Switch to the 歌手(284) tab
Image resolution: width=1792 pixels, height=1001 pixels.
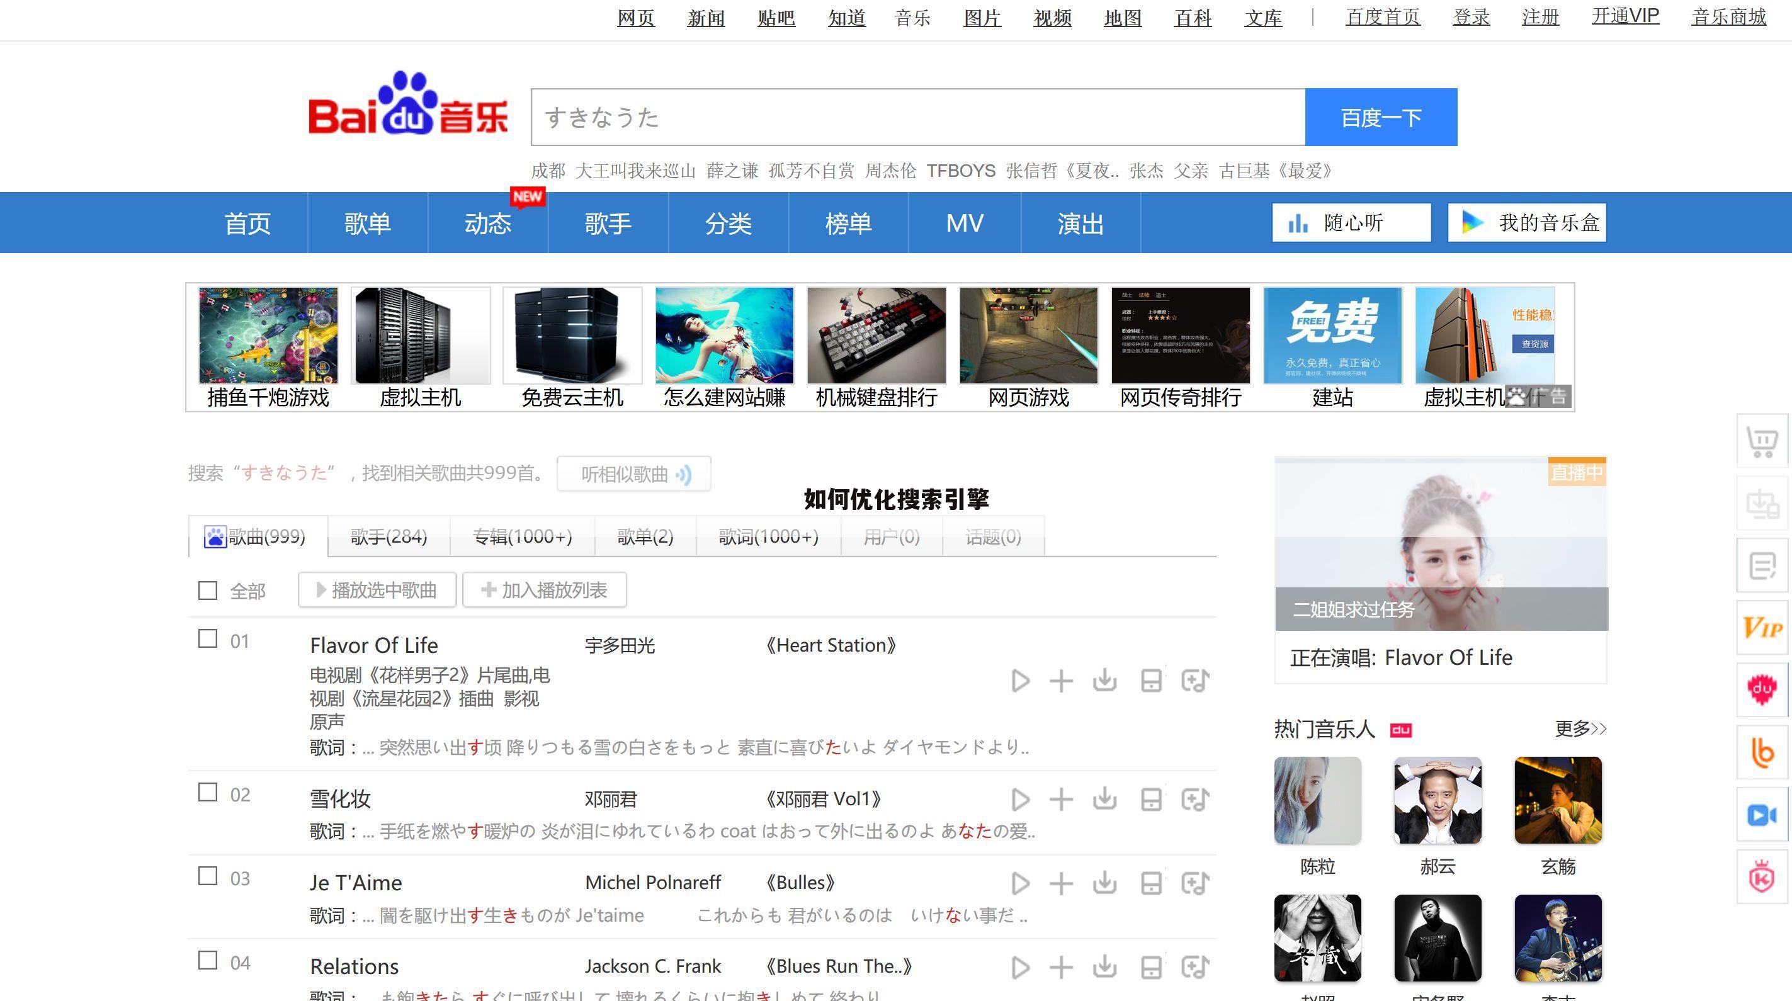coord(389,536)
